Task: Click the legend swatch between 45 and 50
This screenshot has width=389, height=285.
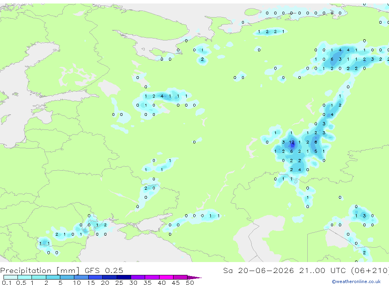Action: (x=180, y=277)
